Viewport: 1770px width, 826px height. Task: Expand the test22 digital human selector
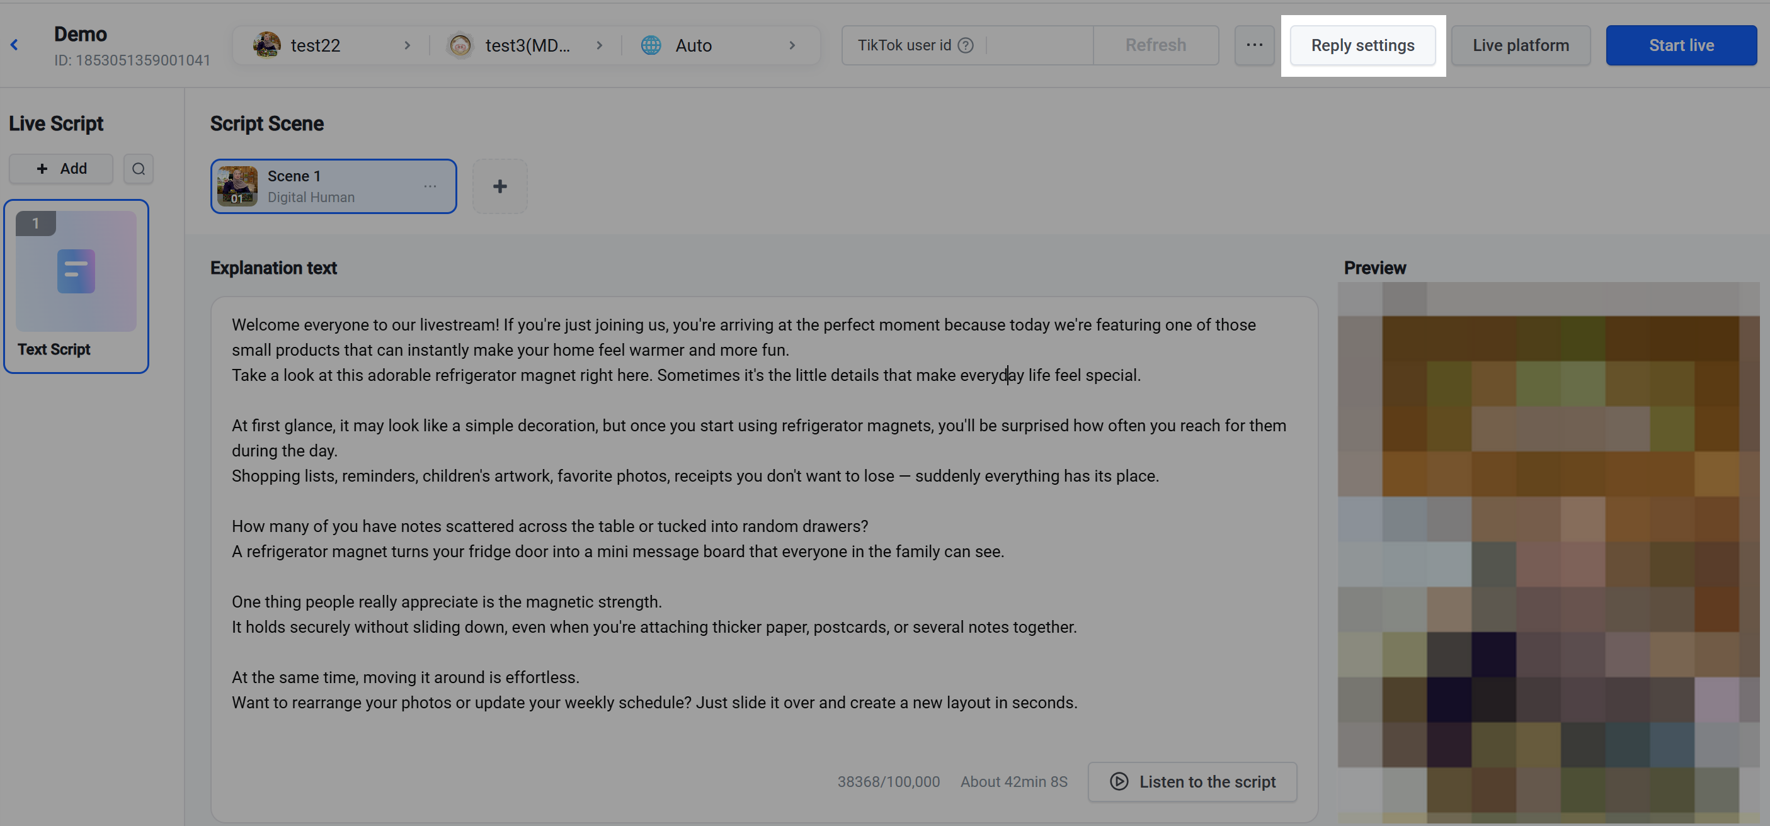click(331, 45)
